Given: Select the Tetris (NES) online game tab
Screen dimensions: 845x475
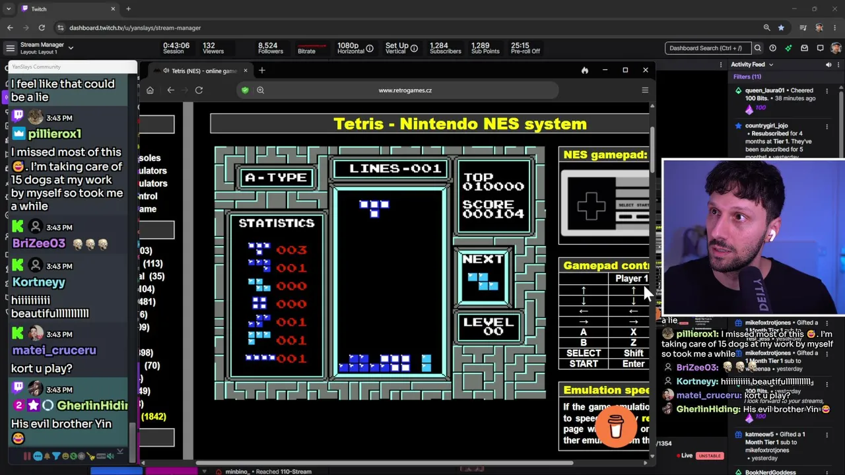Looking at the screenshot, I should pyautogui.click(x=199, y=71).
